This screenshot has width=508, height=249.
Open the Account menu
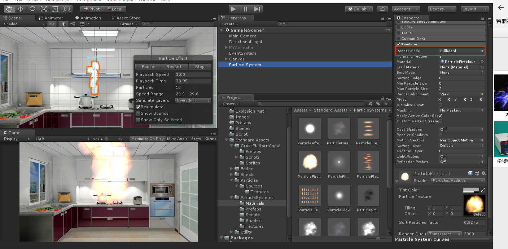406,9
